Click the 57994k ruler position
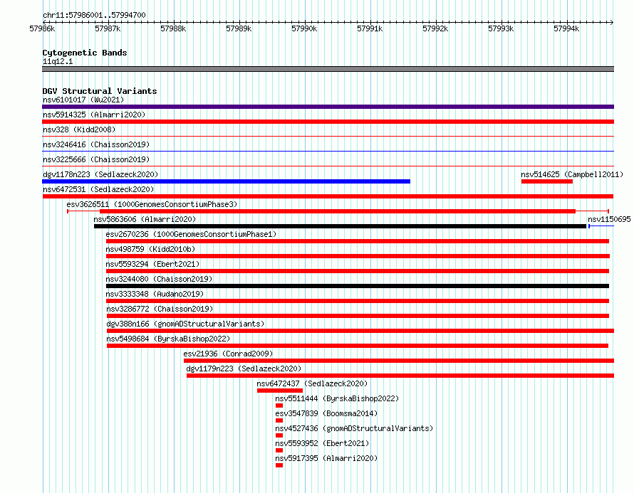This screenshot has width=634, height=493. point(566,28)
